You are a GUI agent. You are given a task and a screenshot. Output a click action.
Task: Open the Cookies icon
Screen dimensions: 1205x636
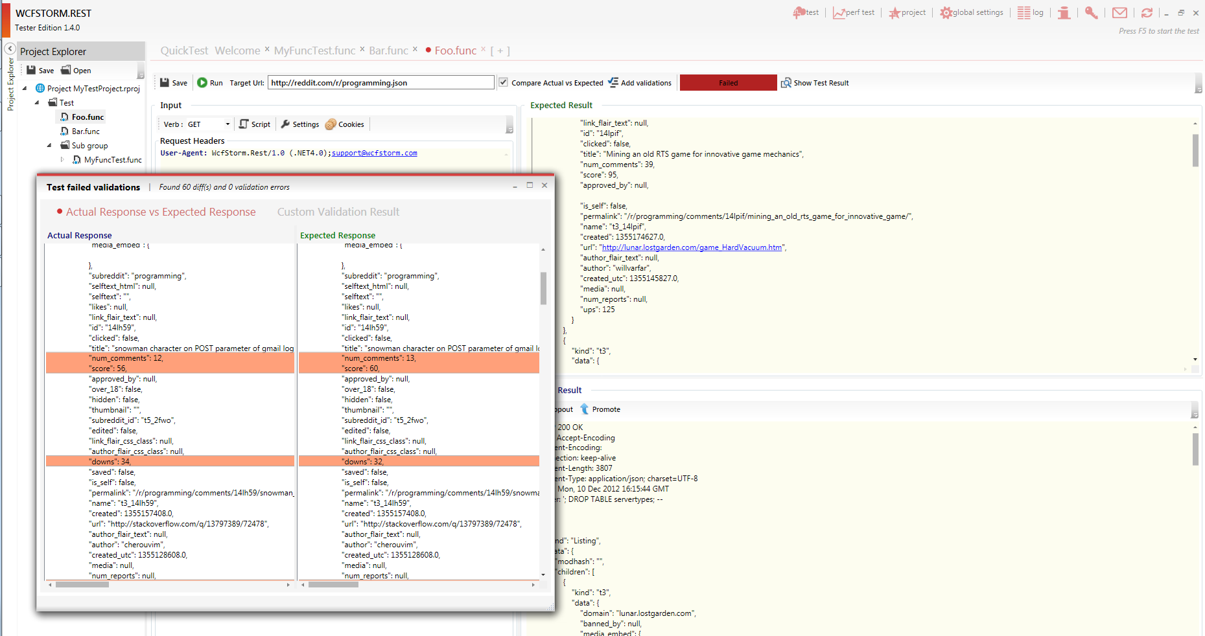pos(331,124)
